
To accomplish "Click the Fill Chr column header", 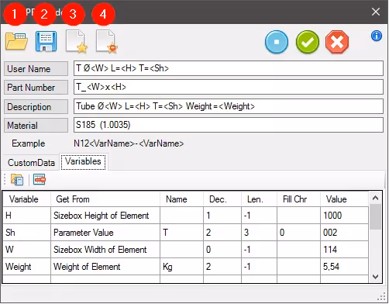I will [299, 199].
